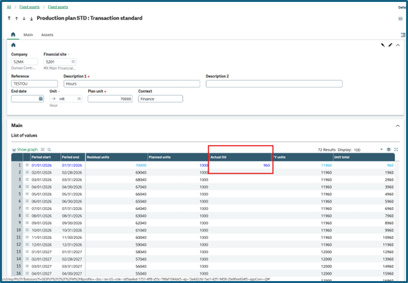Open calendar picker for End date
The height and width of the screenshot is (283, 408).
tap(41, 99)
